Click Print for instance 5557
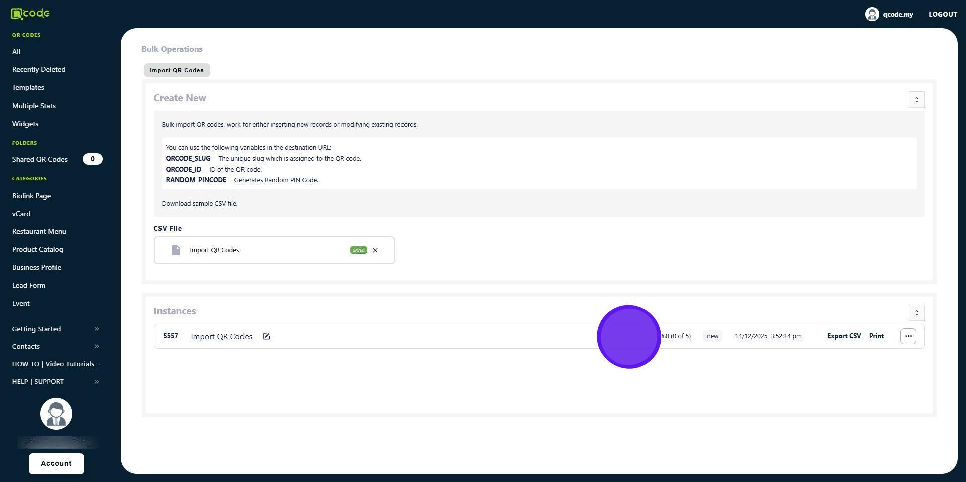This screenshot has width=966, height=482. tap(876, 336)
